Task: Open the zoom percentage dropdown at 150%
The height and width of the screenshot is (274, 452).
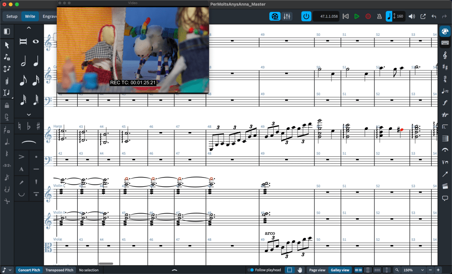Action: point(413,270)
